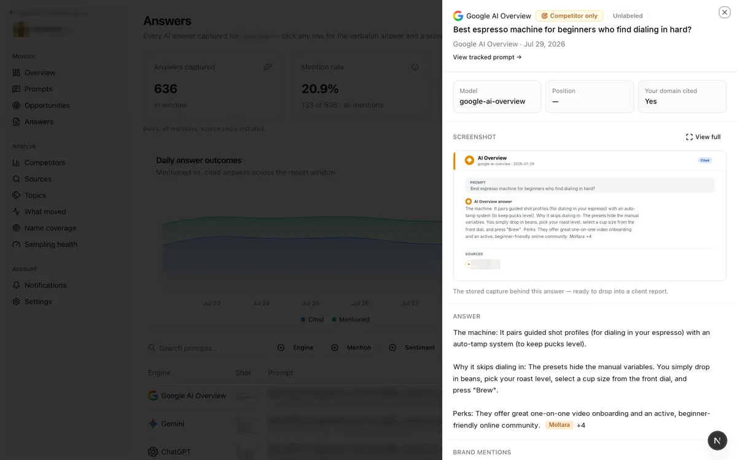
Task: Click the Sampling health sidebar icon
Action: click(x=17, y=244)
